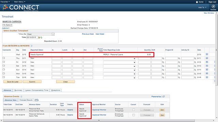Open Absence Events grid popup icon
218x122 pixels.
pos(164,96)
